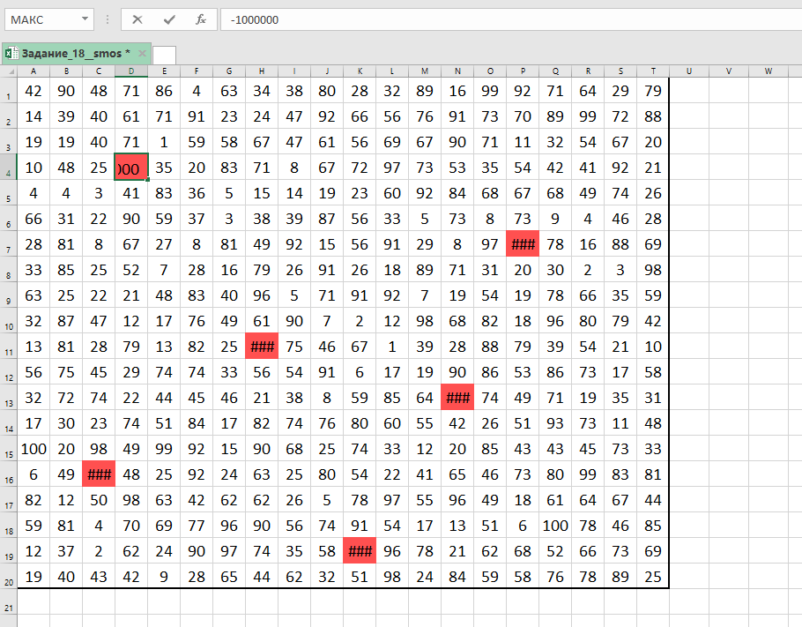This screenshot has height=627, width=802.
Task: Select column header D
Action: click(x=131, y=71)
